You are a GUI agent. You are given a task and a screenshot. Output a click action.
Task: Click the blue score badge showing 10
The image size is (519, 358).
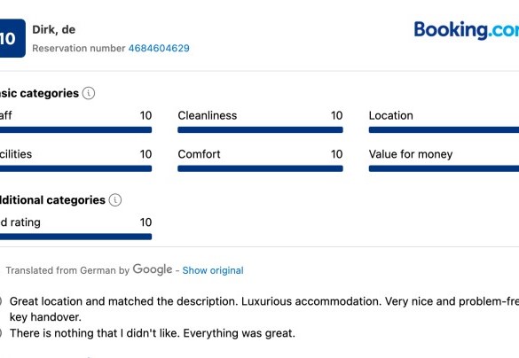tap(12, 38)
